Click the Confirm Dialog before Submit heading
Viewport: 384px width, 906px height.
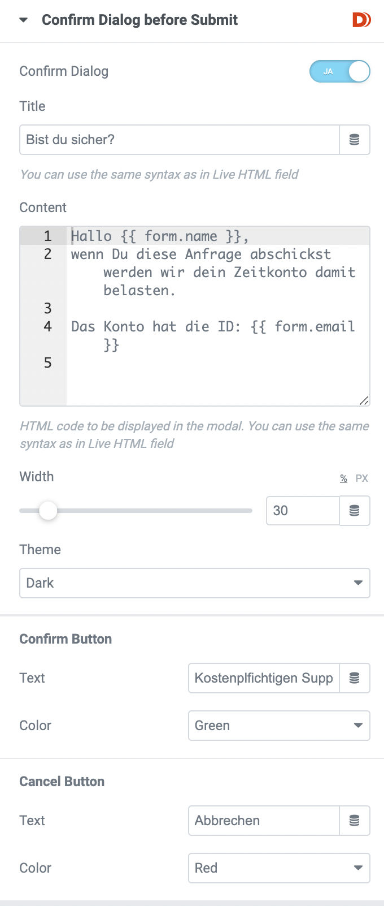click(x=139, y=20)
